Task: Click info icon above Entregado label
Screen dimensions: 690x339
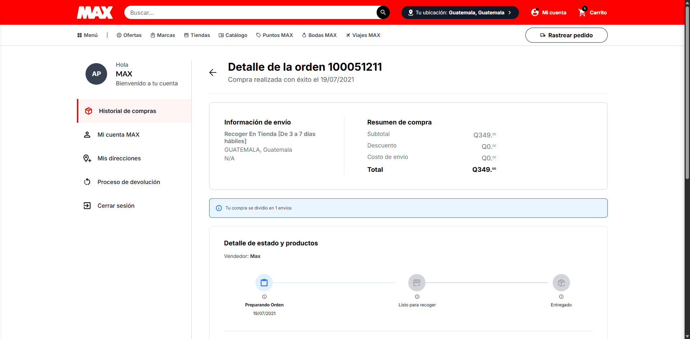Action: 561,297
